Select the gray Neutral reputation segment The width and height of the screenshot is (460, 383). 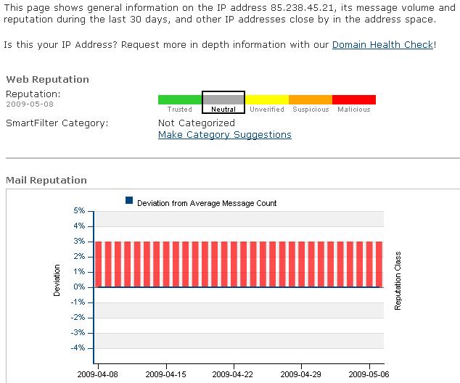tap(223, 99)
